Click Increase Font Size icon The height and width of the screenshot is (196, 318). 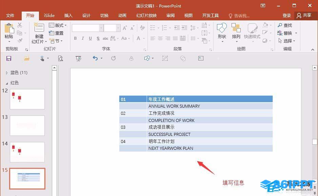pos(125,28)
